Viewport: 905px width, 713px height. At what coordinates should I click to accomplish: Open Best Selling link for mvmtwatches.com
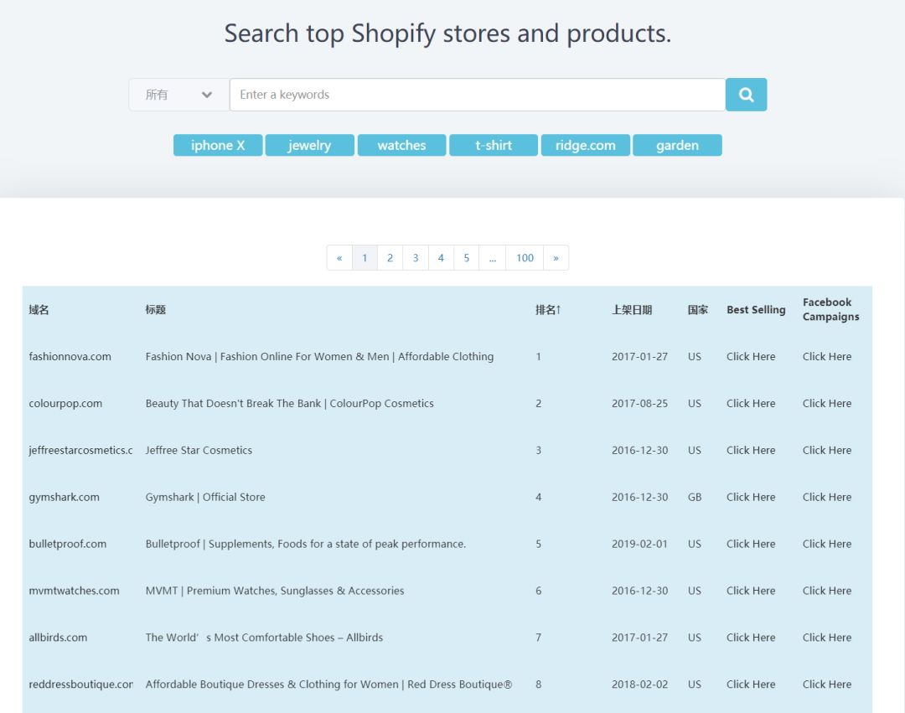(751, 591)
